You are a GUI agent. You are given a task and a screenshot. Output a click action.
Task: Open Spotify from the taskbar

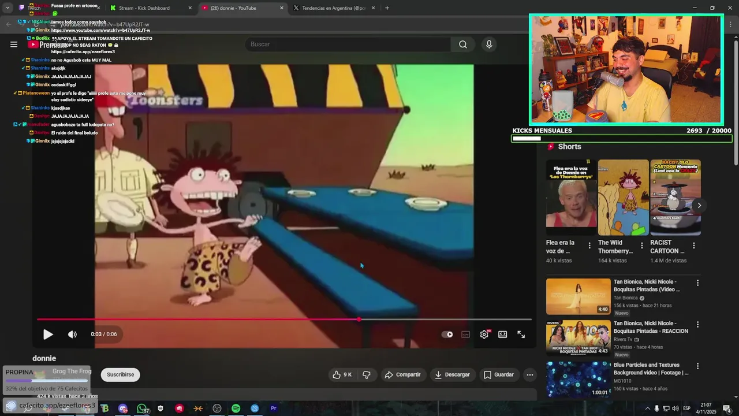click(x=236, y=408)
